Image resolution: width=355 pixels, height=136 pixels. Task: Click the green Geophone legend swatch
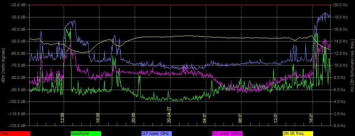[86, 134]
